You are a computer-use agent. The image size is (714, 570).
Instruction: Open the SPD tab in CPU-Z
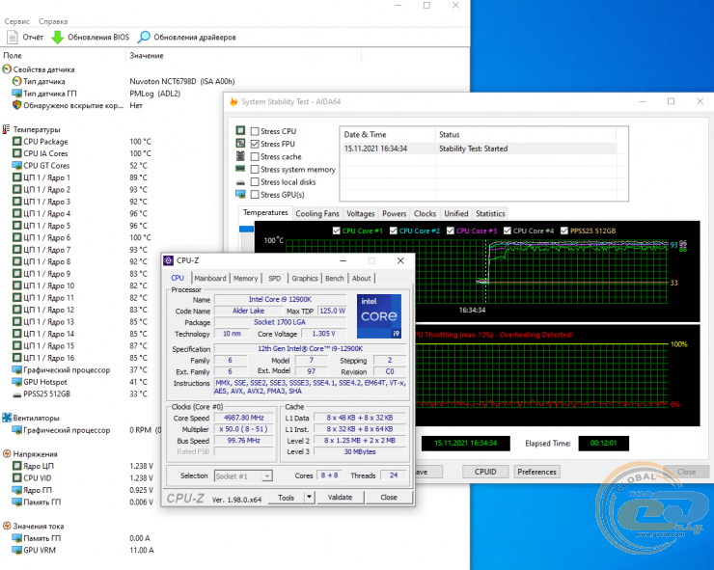(x=275, y=278)
